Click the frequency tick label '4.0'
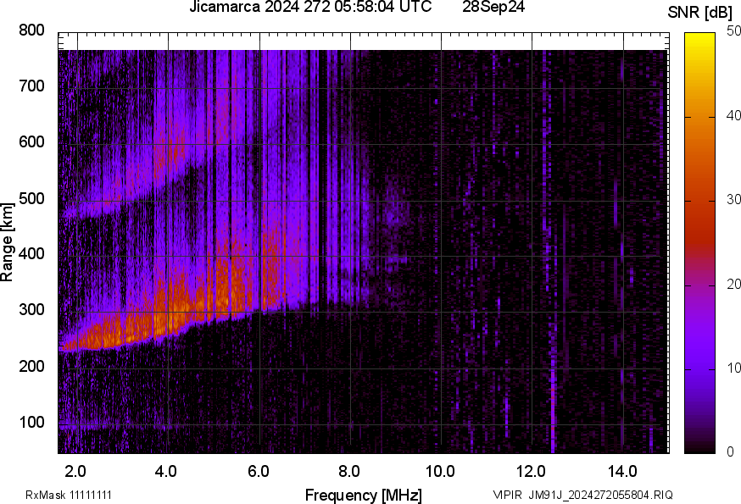This screenshot has width=741, height=504. (x=166, y=472)
